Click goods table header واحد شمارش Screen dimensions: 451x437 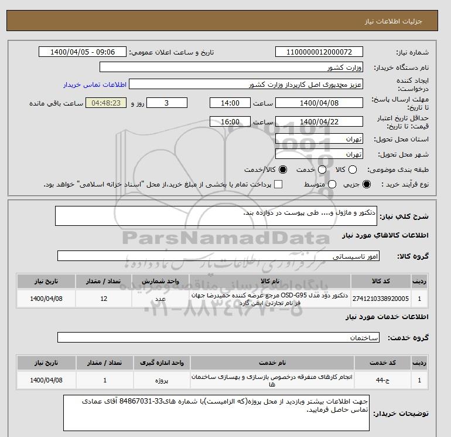160,281
